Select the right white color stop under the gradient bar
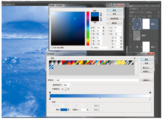This screenshot has width=163, height=120. click(150, 99)
